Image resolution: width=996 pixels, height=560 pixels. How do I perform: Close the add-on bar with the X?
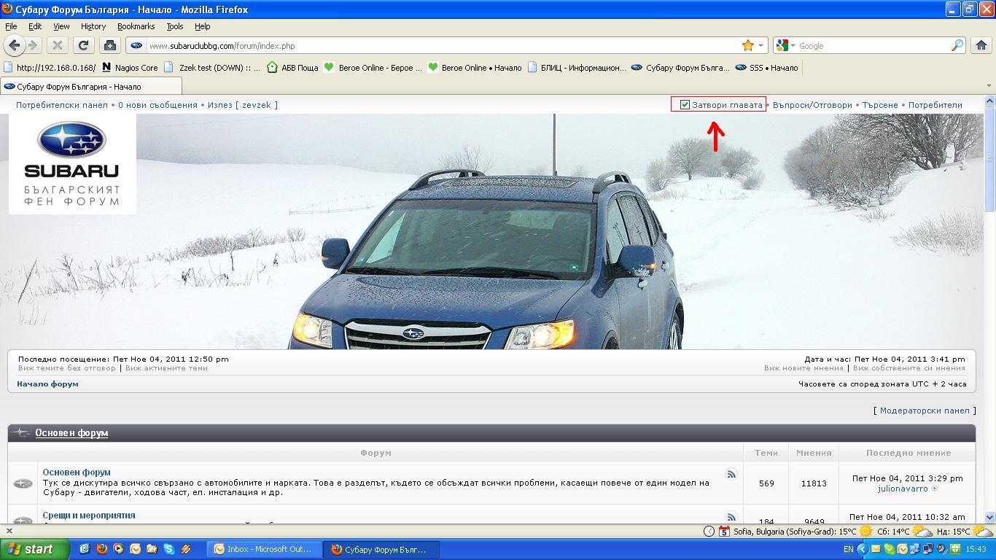pyautogui.click(x=9, y=531)
